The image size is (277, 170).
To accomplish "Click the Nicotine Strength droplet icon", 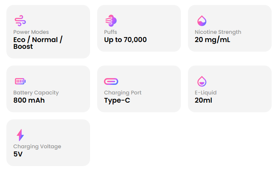I will point(202,21).
